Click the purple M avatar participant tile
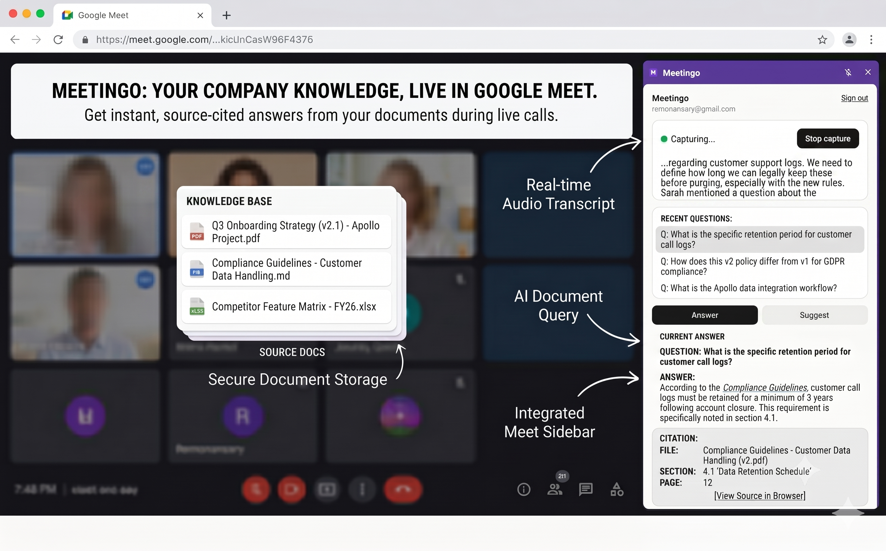The width and height of the screenshot is (886, 551). pyautogui.click(x=86, y=416)
